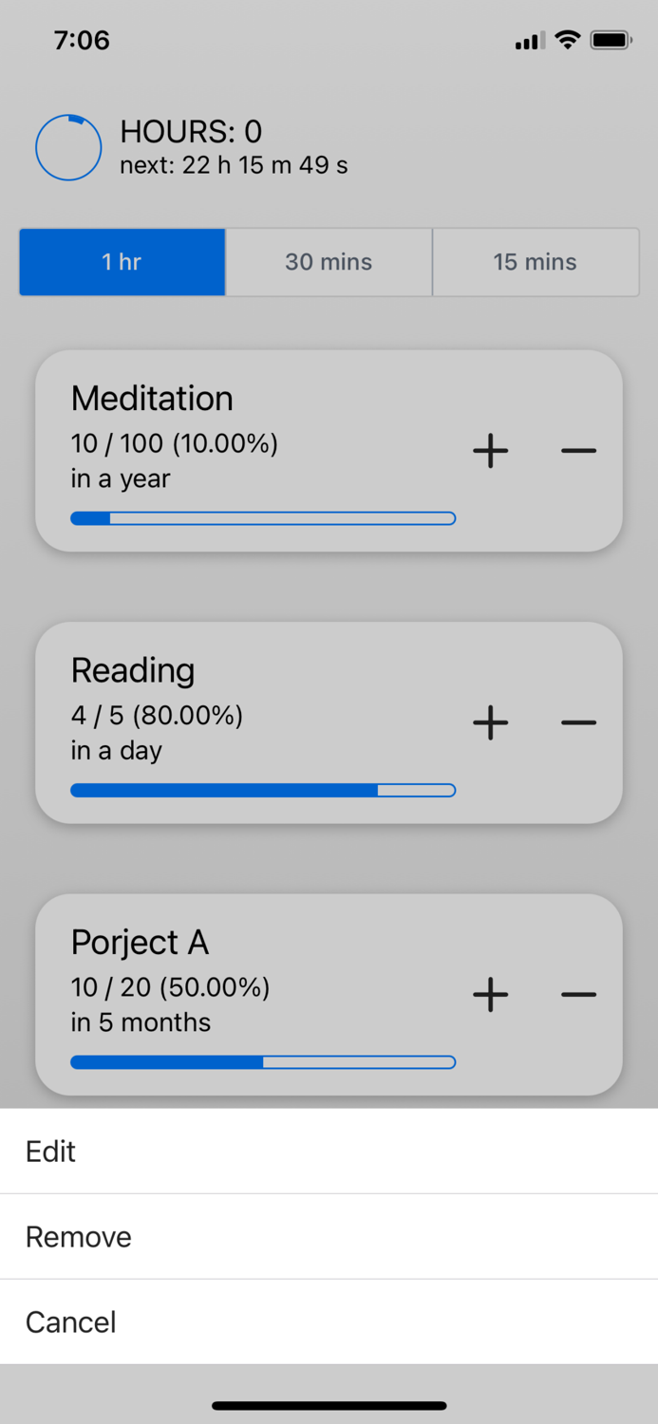Increment the Meditation counter with plus icon
Screen dimensions: 658x1424
click(491, 451)
